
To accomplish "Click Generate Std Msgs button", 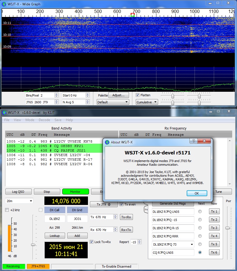I will tap(173, 204).
